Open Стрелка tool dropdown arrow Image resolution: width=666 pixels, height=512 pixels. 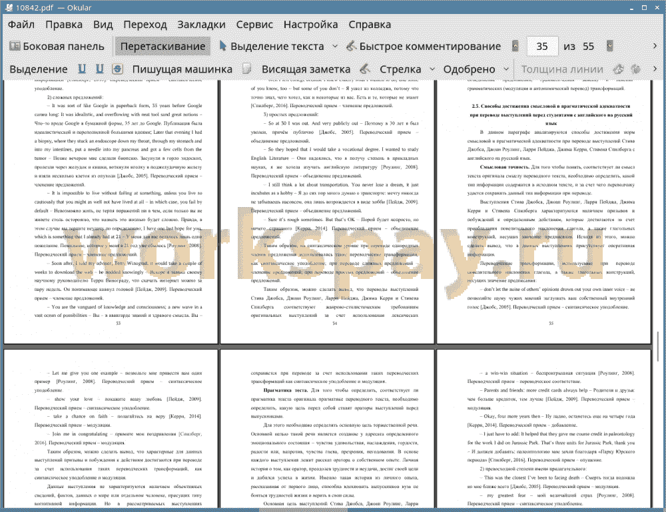click(432, 69)
